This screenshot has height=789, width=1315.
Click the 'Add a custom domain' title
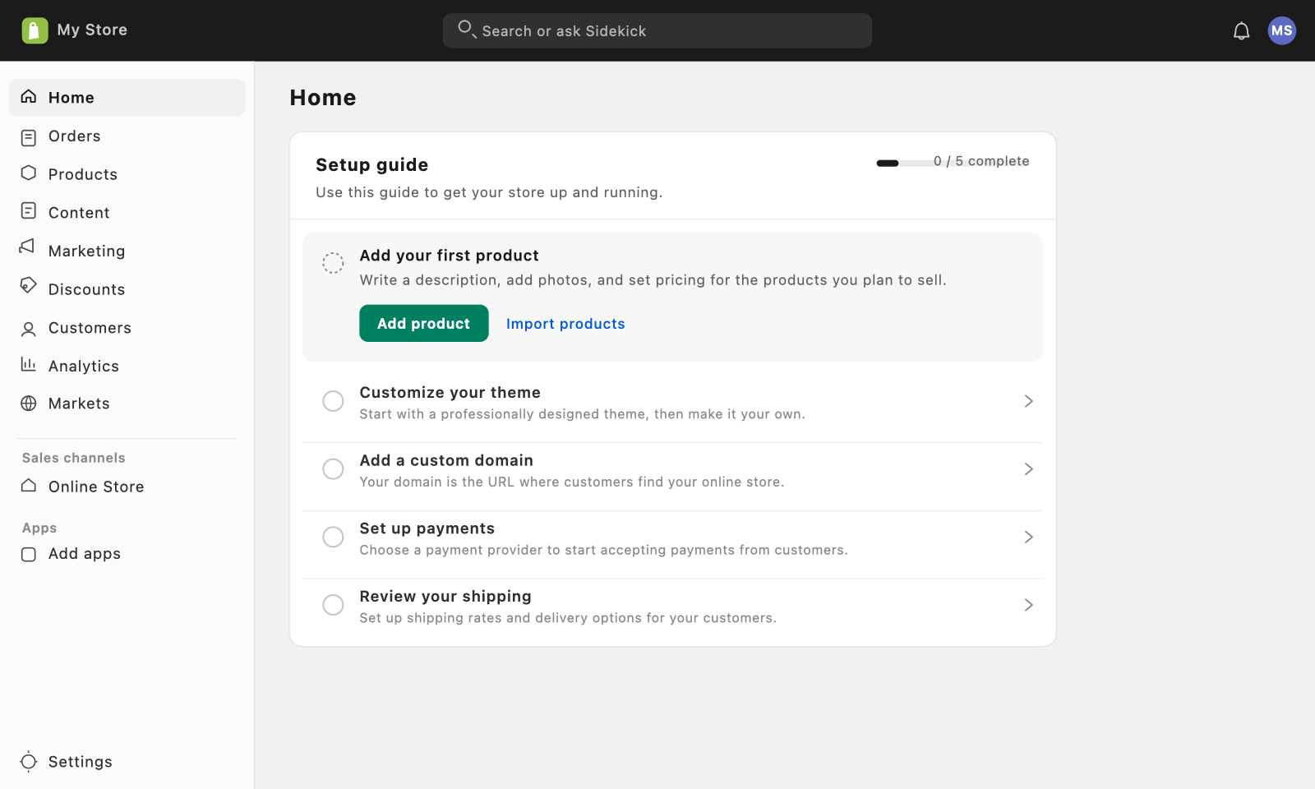point(446,460)
